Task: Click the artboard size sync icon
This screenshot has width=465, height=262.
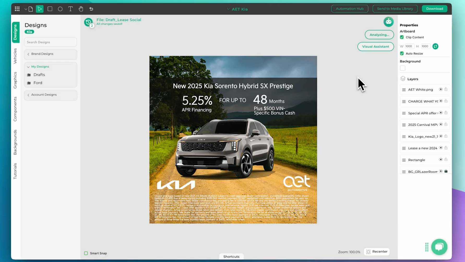Action: 435,46
